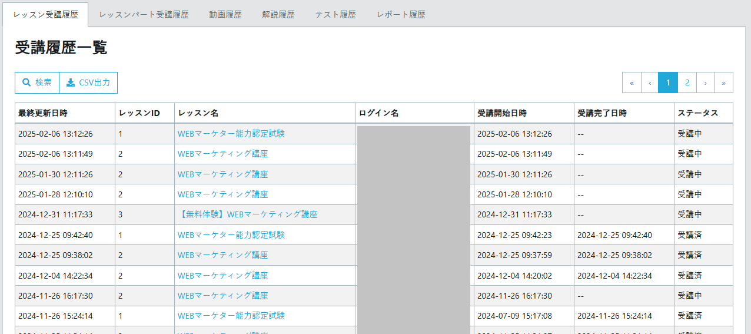Click the ログイン名 column header
The height and width of the screenshot is (334, 751).
click(415, 113)
